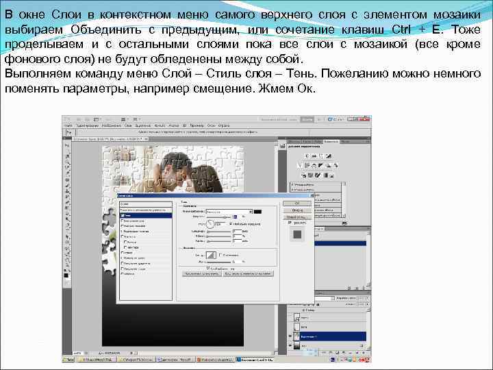493x370 pixels.
Task: Enable Глянец (Satin) style checkbox
Action: point(123,253)
